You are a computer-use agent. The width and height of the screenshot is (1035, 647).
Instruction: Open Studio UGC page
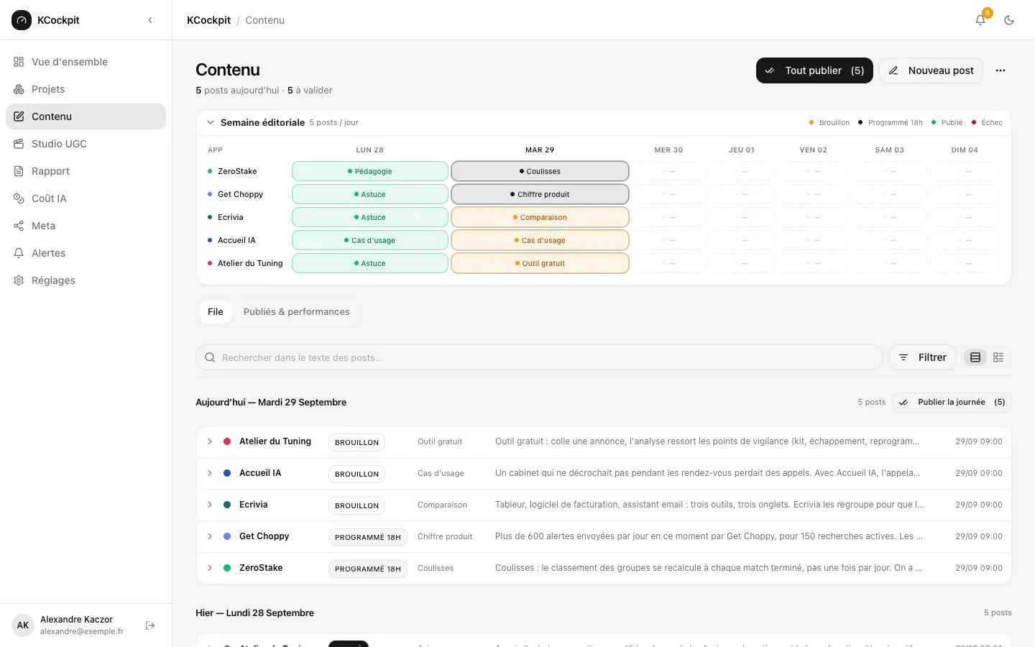click(x=86, y=144)
